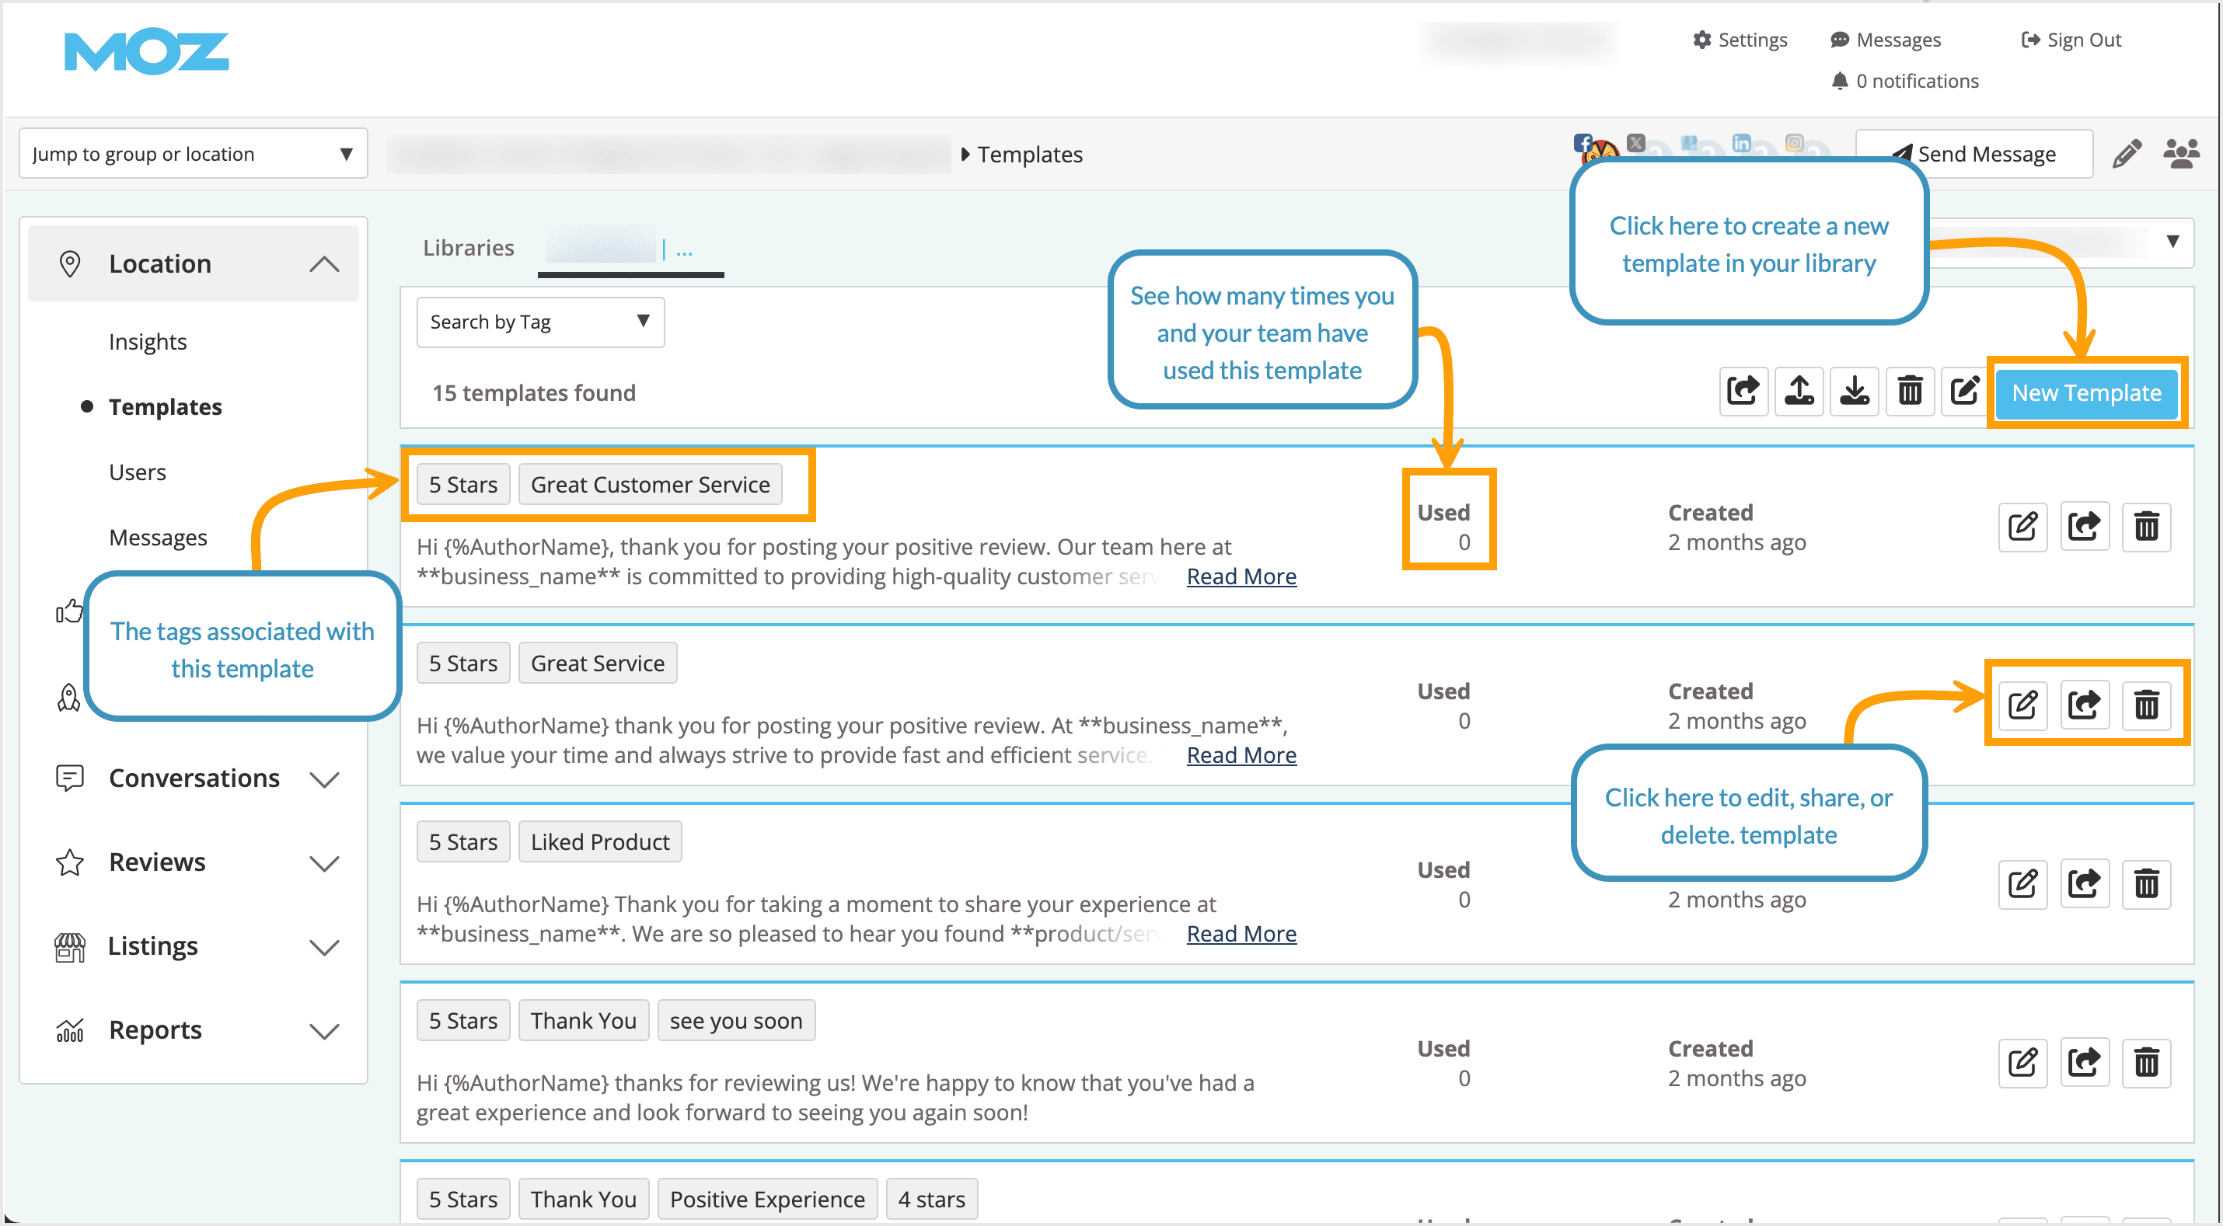Select Users under Location
Viewport: 2223px width, 1226px height.
(x=138, y=471)
